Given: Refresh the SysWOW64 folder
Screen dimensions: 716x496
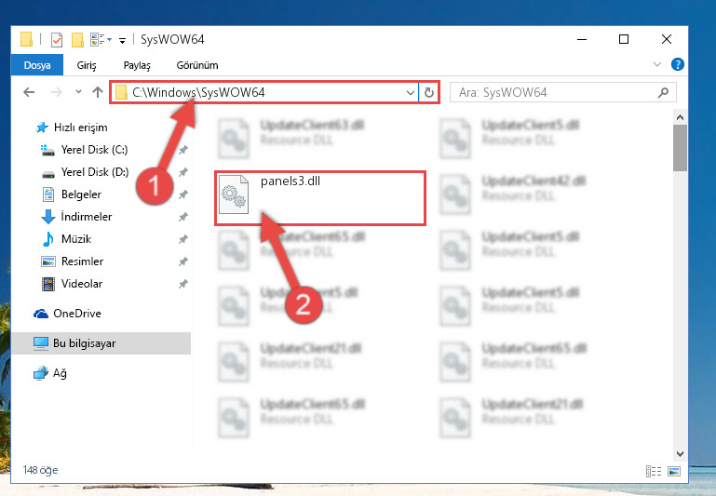Looking at the screenshot, I should point(429,93).
